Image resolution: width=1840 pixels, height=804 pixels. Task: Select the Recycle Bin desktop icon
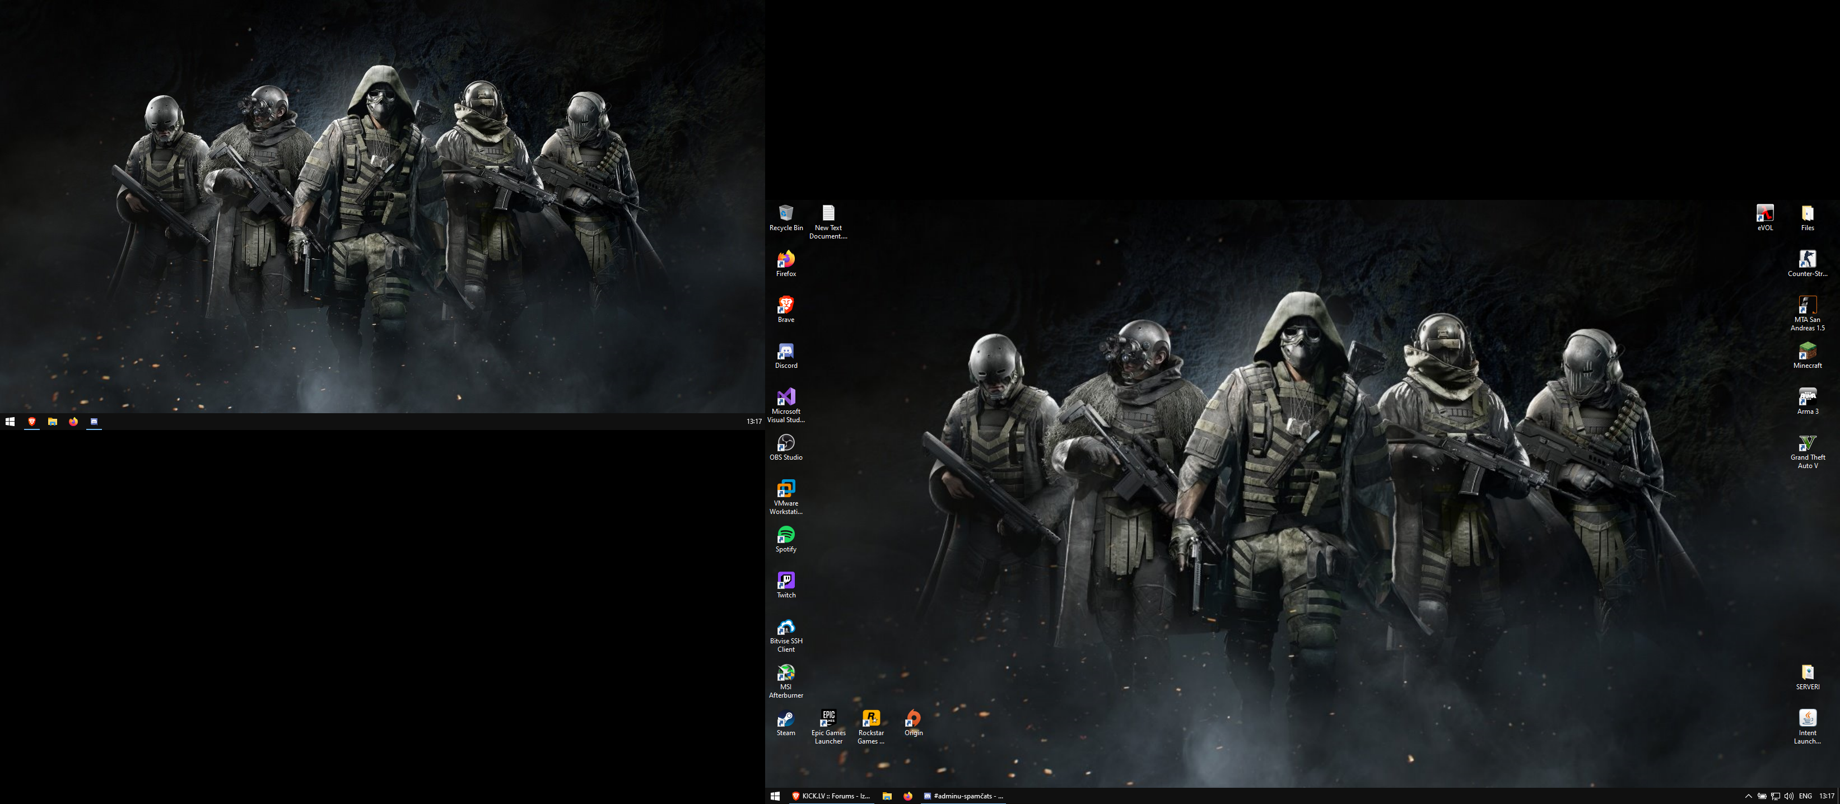(786, 218)
